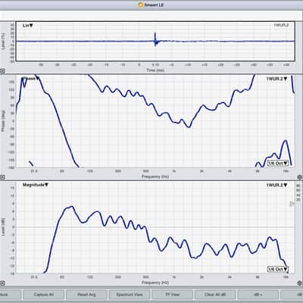Screen dimensions: 303x303
Task: Click the Smaart LE logo in the title bar
Action: point(141,5)
